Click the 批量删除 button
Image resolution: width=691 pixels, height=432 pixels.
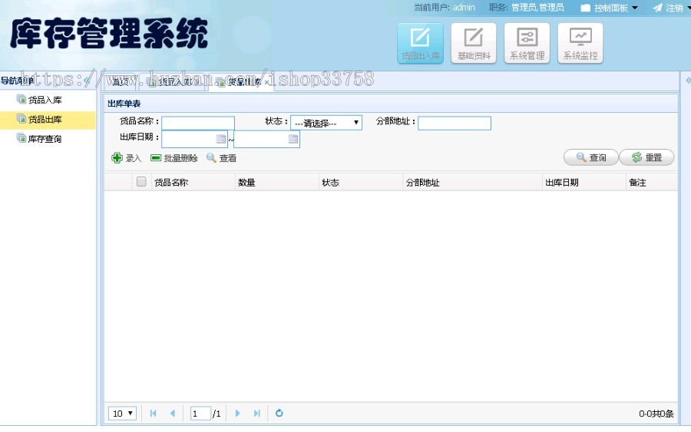(174, 158)
